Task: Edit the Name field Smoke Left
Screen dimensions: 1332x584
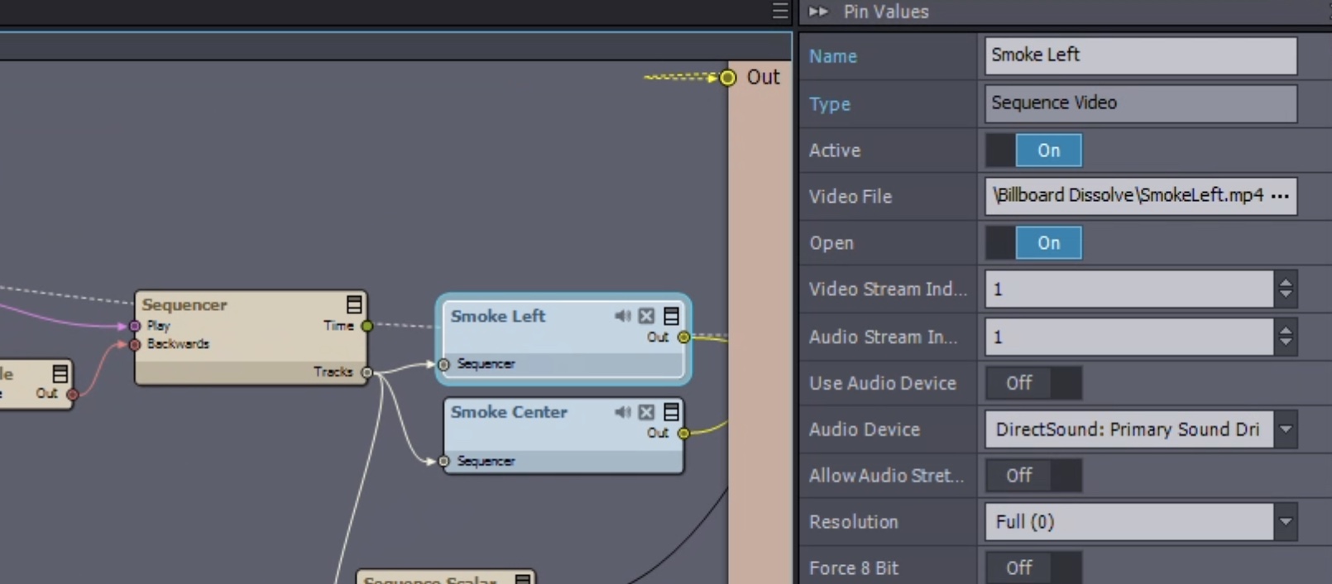Action: click(x=1141, y=55)
